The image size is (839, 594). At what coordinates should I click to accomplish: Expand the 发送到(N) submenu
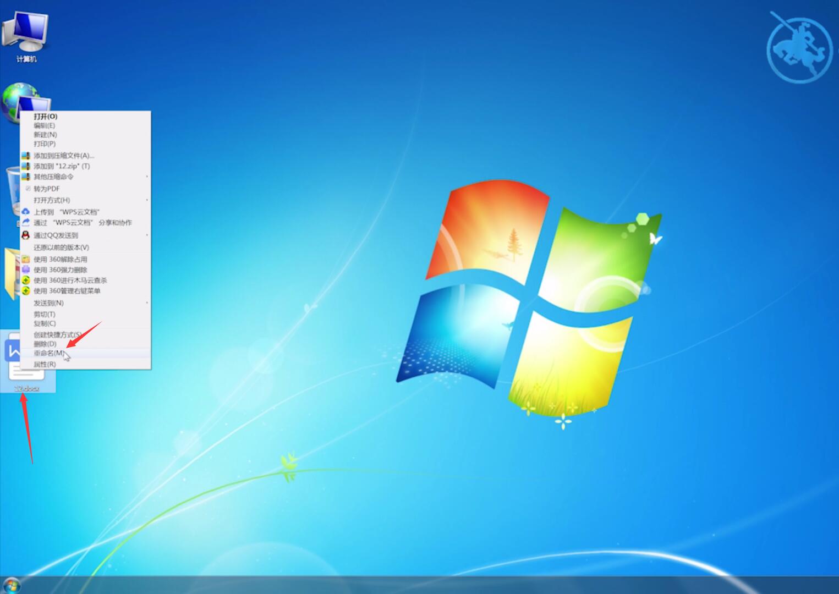point(85,303)
